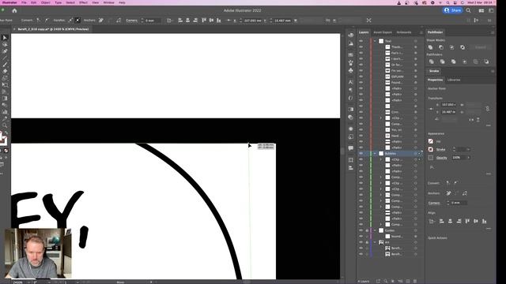The height and width of the screenshot is (284, 506).
Task: Expand the Clip group in Text layer
Action: click(380, 118)
